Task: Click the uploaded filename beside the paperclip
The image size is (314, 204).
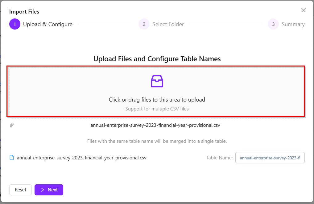Action: point(155,125)
